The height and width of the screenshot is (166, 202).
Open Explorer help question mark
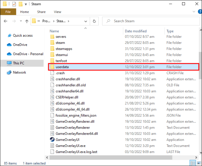click(x=200, y=12)
